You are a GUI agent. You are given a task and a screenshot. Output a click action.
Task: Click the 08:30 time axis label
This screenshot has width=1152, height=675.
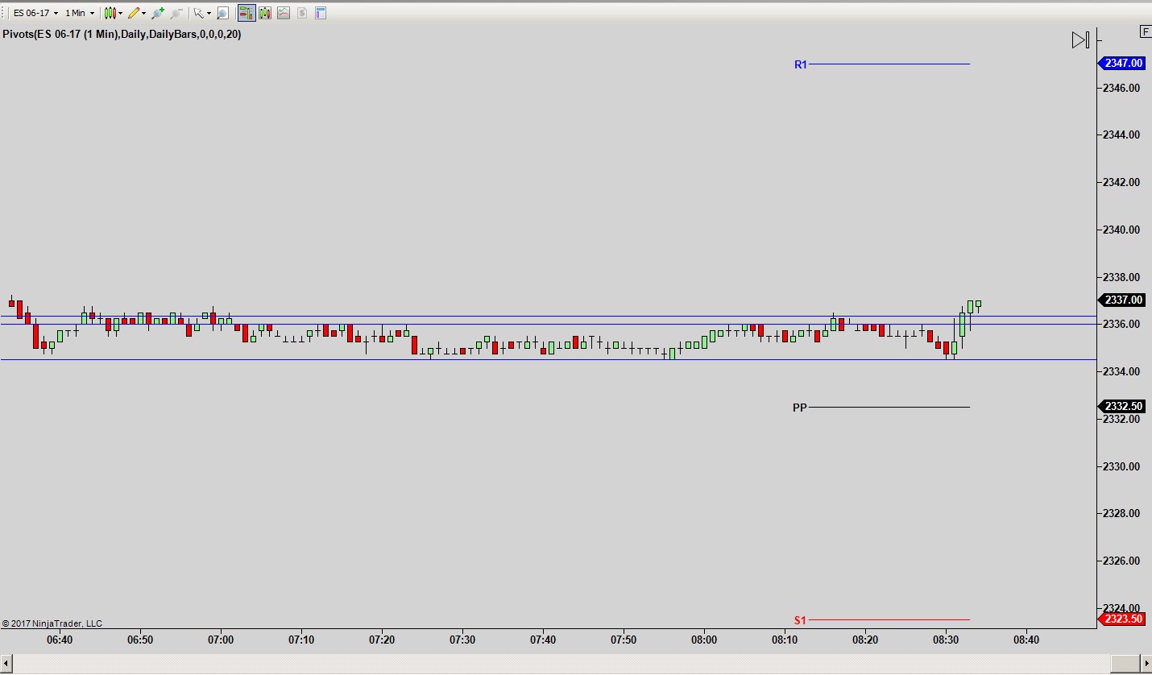pos(946,640)
